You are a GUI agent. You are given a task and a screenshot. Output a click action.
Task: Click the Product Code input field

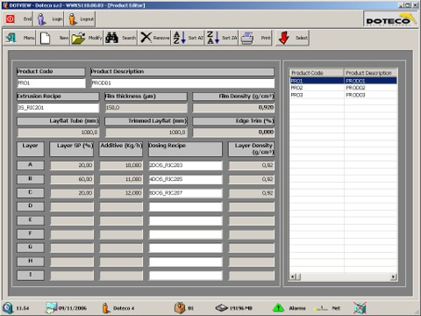coord(51,83)
